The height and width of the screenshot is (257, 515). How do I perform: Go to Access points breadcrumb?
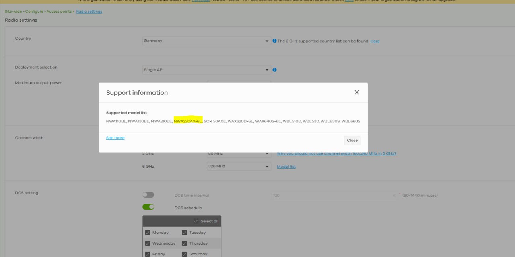pyautogui.click(x=59, y=12)
